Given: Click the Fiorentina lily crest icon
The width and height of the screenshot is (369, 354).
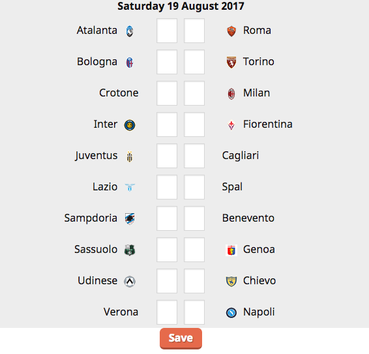Looking at the screenshot, I should [x=231, y=125].
